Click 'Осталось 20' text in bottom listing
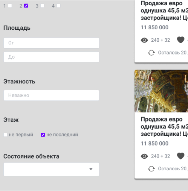 coord(172,169)
